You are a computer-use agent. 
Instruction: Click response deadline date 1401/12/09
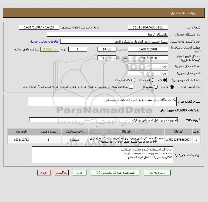click(148, 49)
